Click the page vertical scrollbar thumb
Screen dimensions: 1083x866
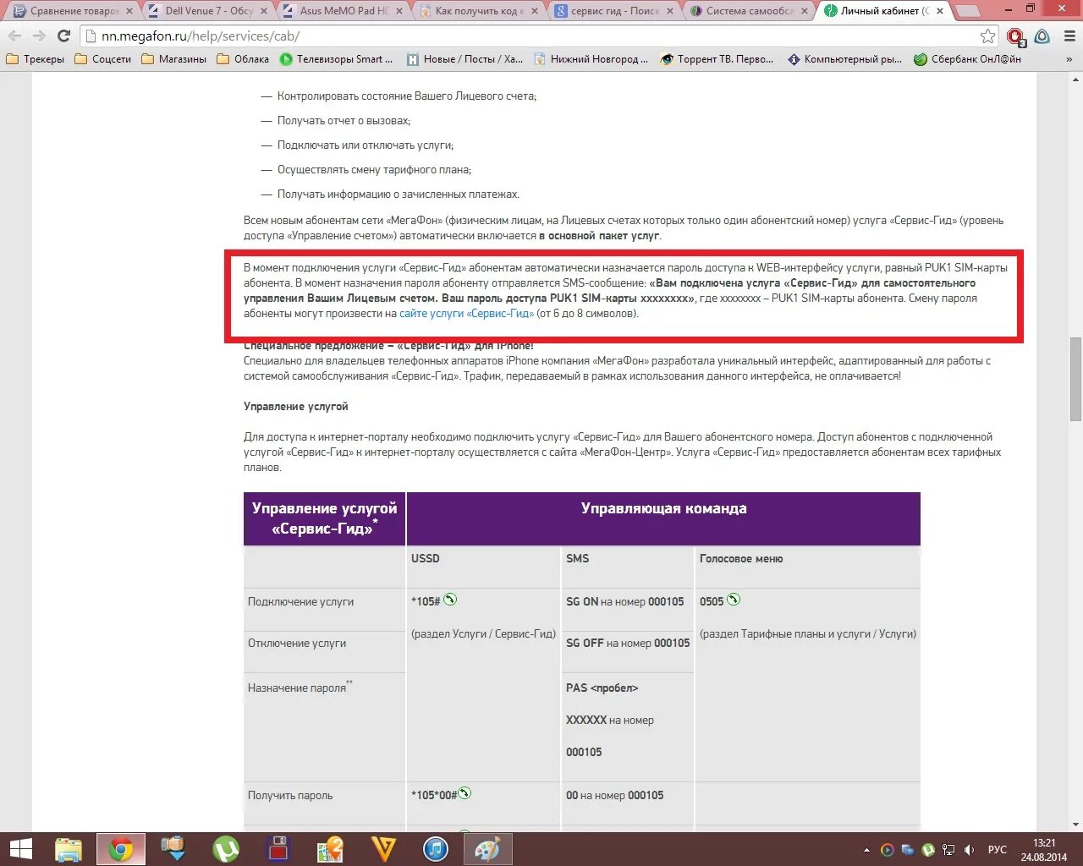click(1075, 379)
